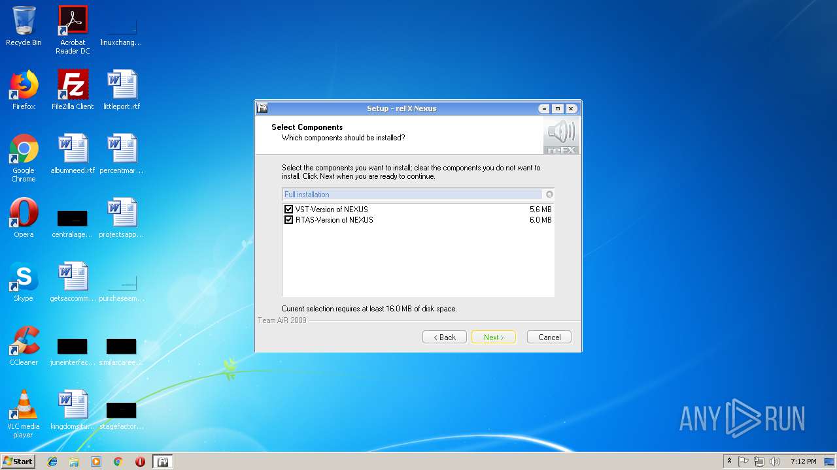Select the projectsapp document icon
Image resolution: width=837 pixels, height=470 pixels.
(x=122, y=219)
